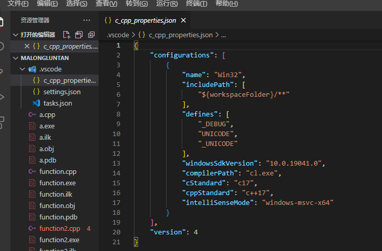Click the tasks.json VS Code file icon
Image resolution: width=382 pixels, height=251 pixels.
coord(36,104)
